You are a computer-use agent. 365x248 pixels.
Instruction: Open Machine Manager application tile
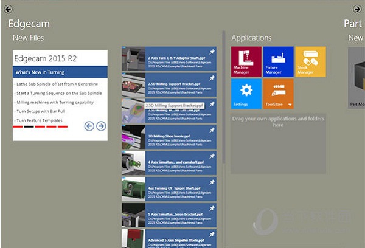pos(246,61)
